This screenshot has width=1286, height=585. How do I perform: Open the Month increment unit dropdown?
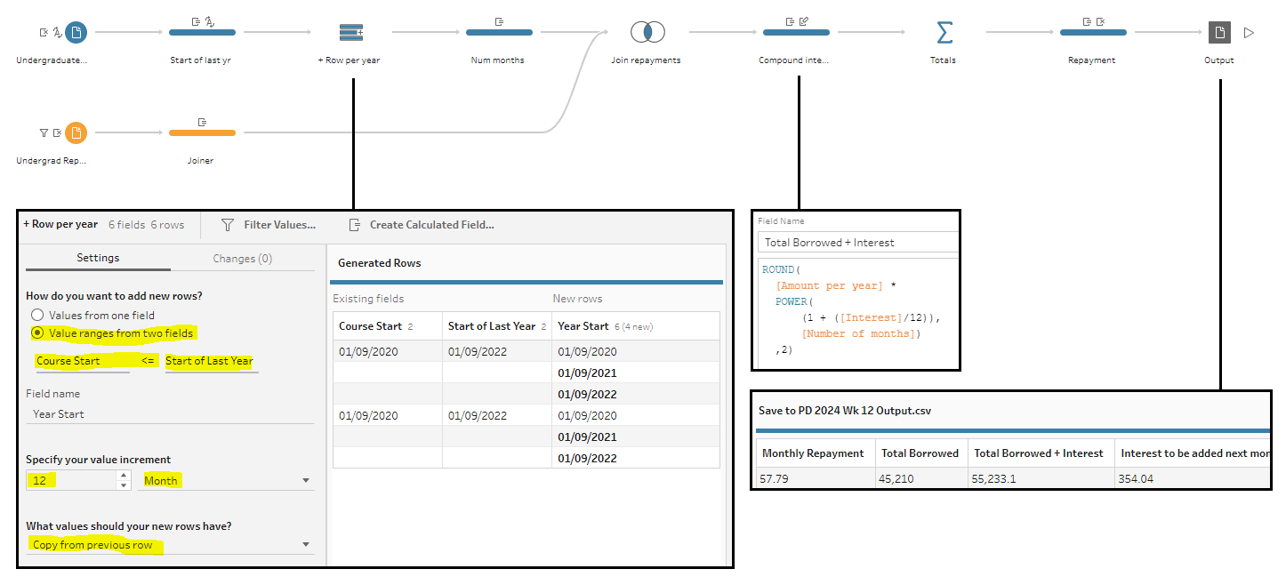(x=227, y=480)
